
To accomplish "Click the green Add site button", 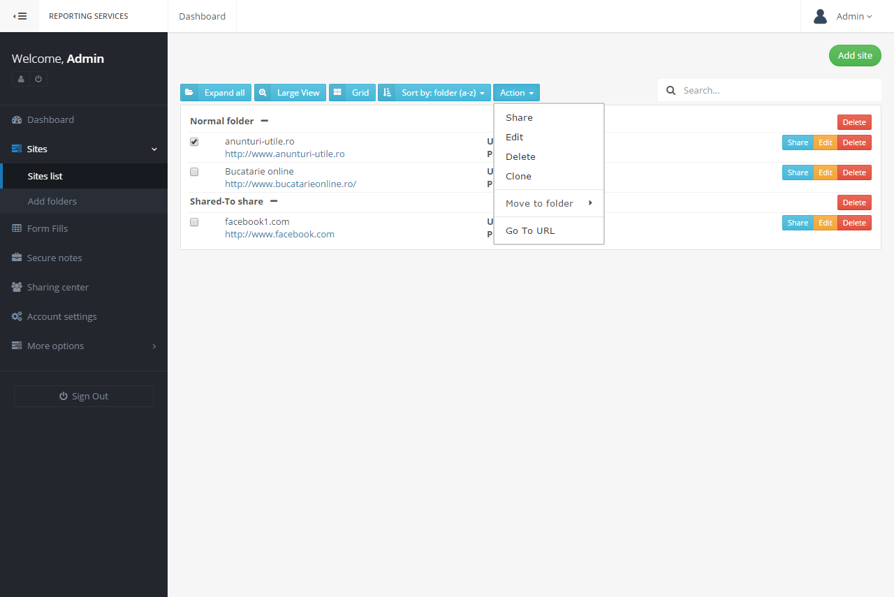I will 855,56.
